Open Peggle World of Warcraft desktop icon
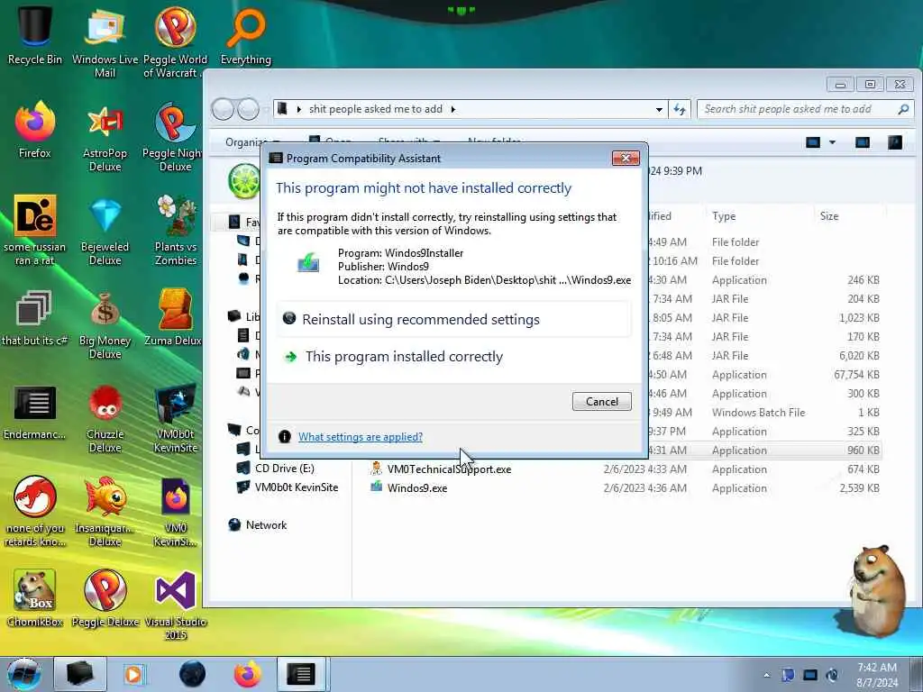Viewport: 923px width, 692px height. [175, 41]
